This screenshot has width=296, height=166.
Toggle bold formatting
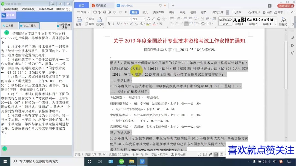[x=109, y=24]
